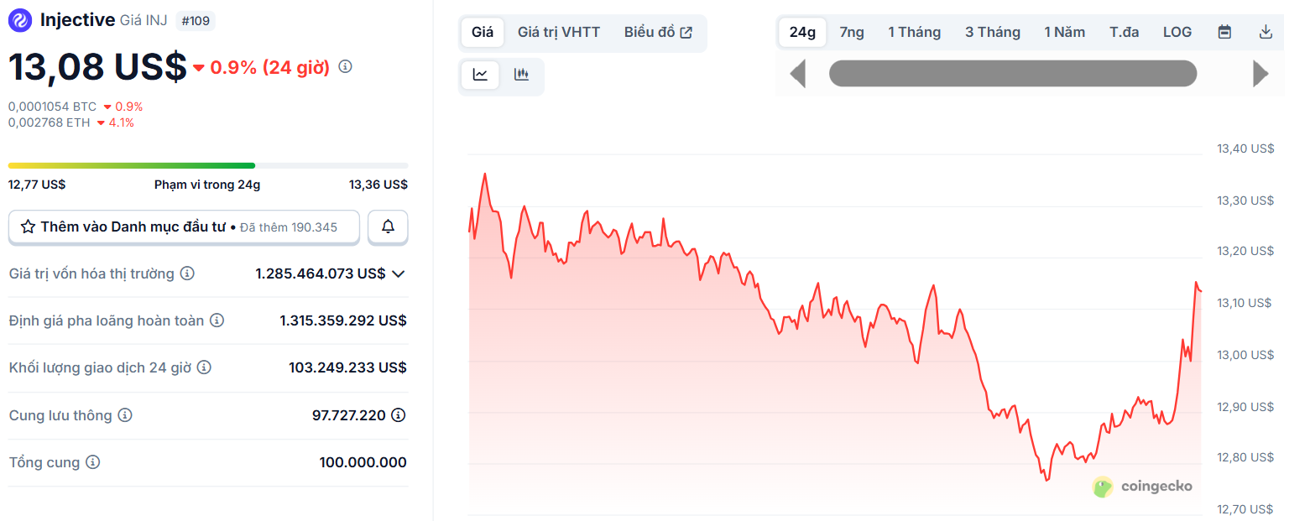Image resolution: width=1310 pixels, height=521 pixels.
Task: Click the info icon next to Cung lưu thông
Action: click(x=123, y=414)
